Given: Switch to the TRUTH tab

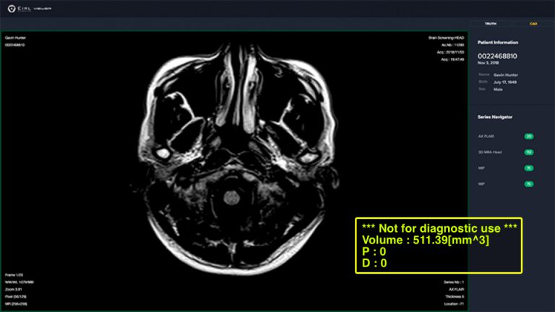Looking at the screenshot, I should (491, 24).
